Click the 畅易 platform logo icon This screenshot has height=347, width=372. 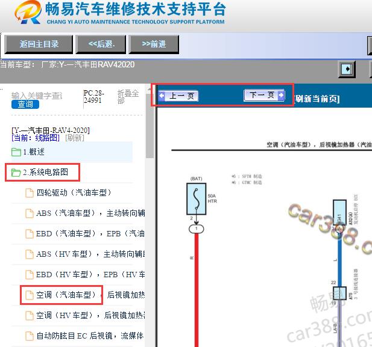coord(28,12)
